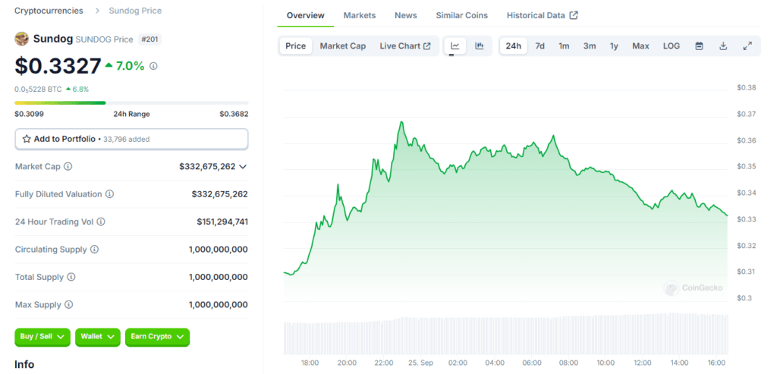Viewport: 777px width, 374px height.
Task: Switch to the News tab
Action: tap(405, 15)
